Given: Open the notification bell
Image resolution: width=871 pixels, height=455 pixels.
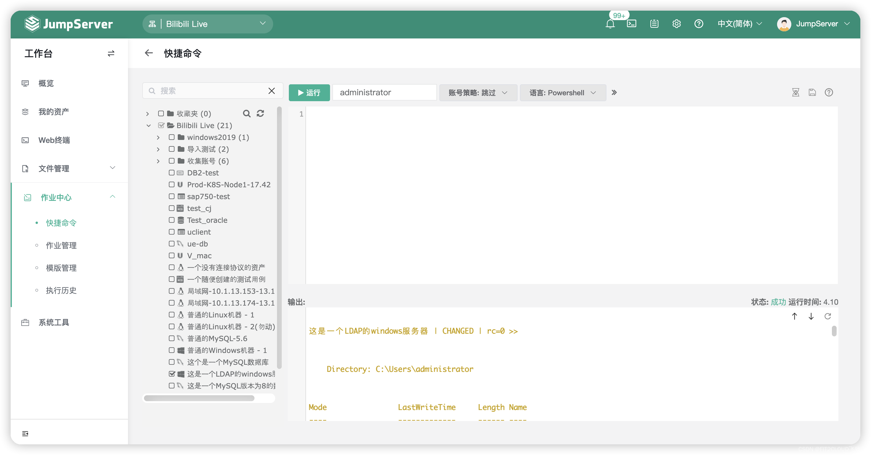Looking at the screenshot, I should coord(610,24).
